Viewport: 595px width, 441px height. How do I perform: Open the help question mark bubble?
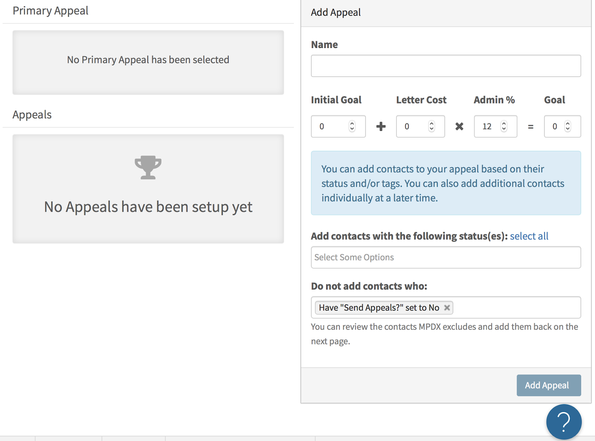pyautogui.click(x=563, y=422)
